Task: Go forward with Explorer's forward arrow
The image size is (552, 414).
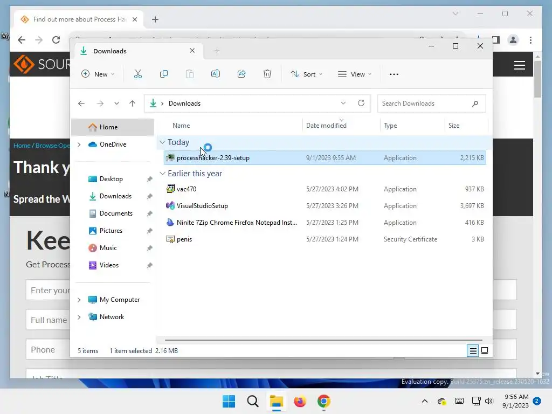Action: [x=100, y=103]
